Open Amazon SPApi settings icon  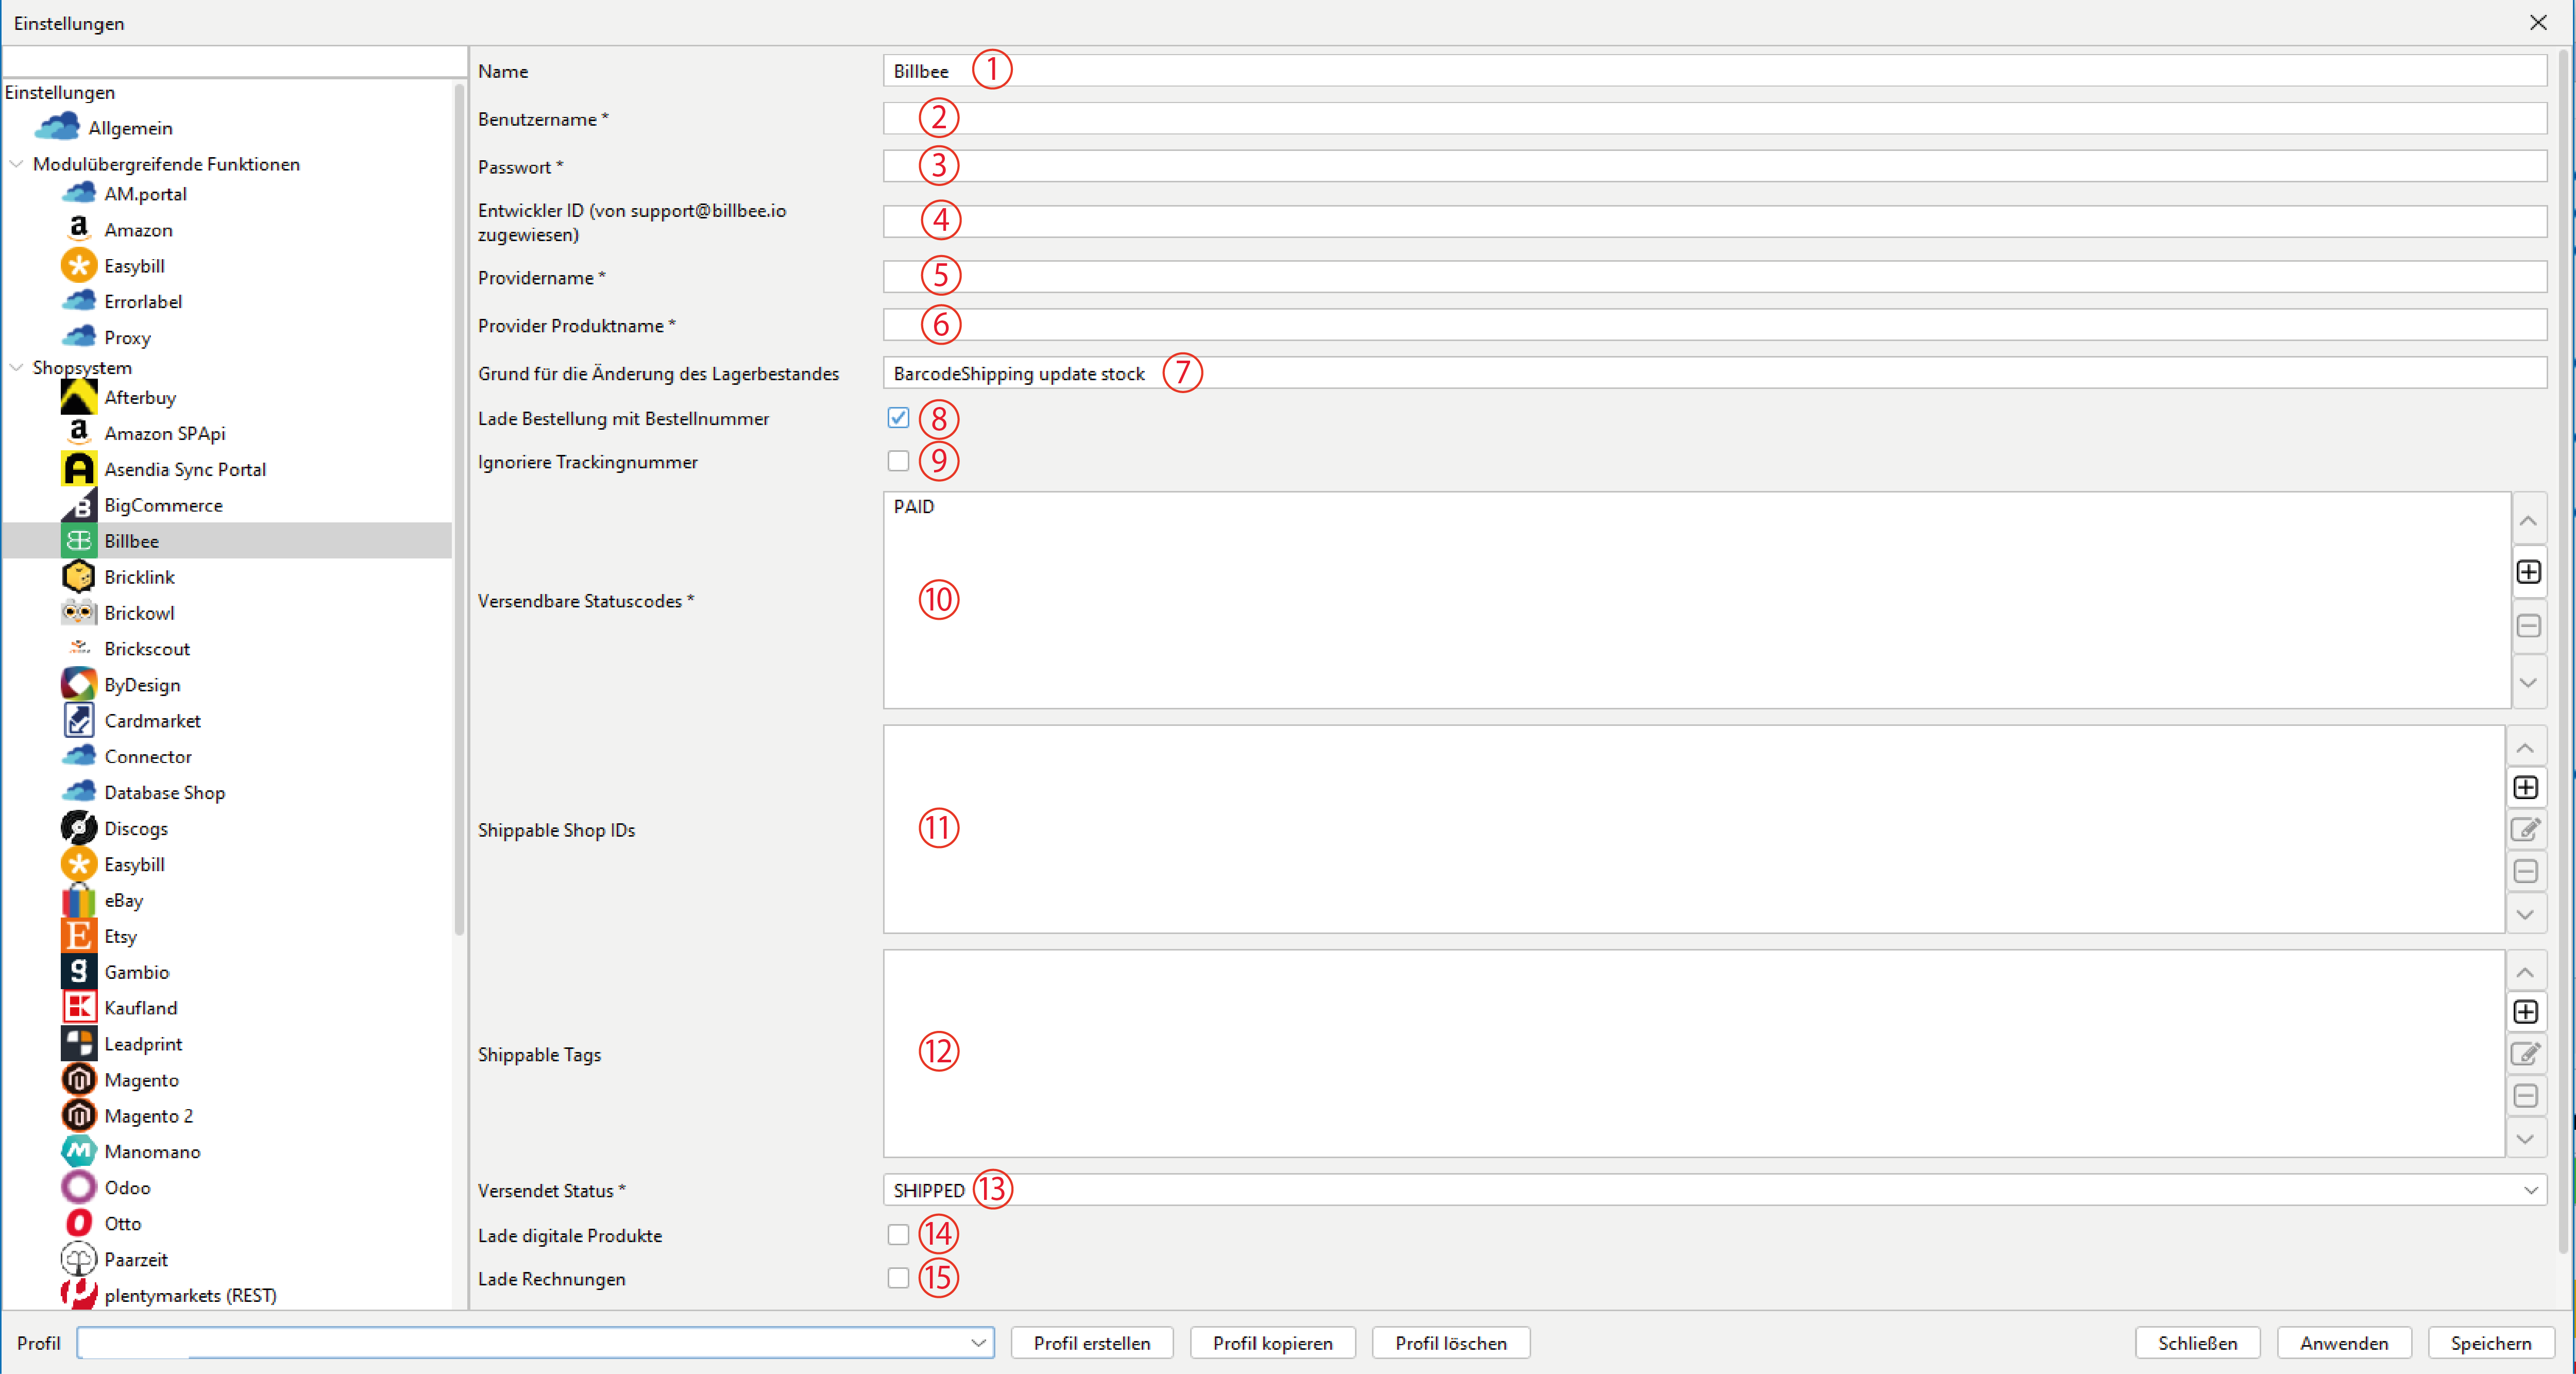[x=78, y=433]
